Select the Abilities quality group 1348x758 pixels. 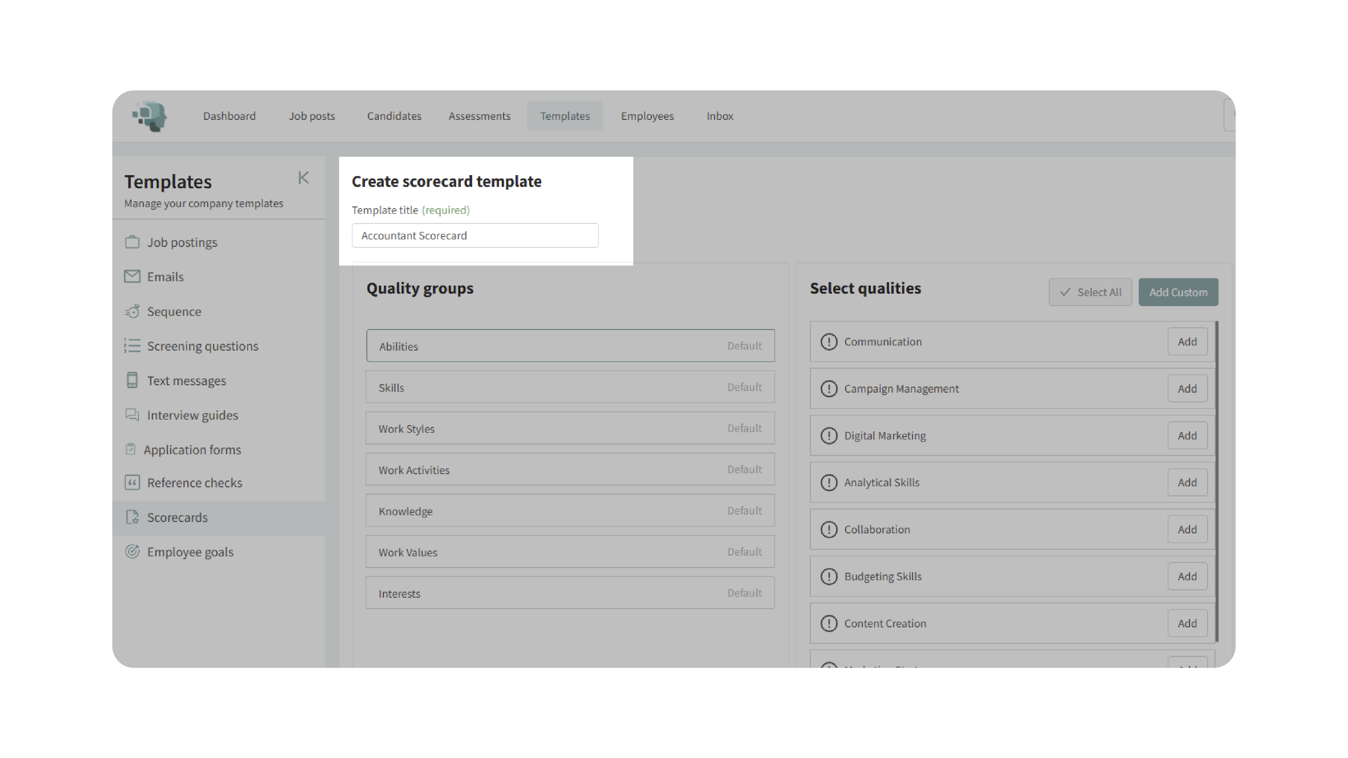coord(570,346)
